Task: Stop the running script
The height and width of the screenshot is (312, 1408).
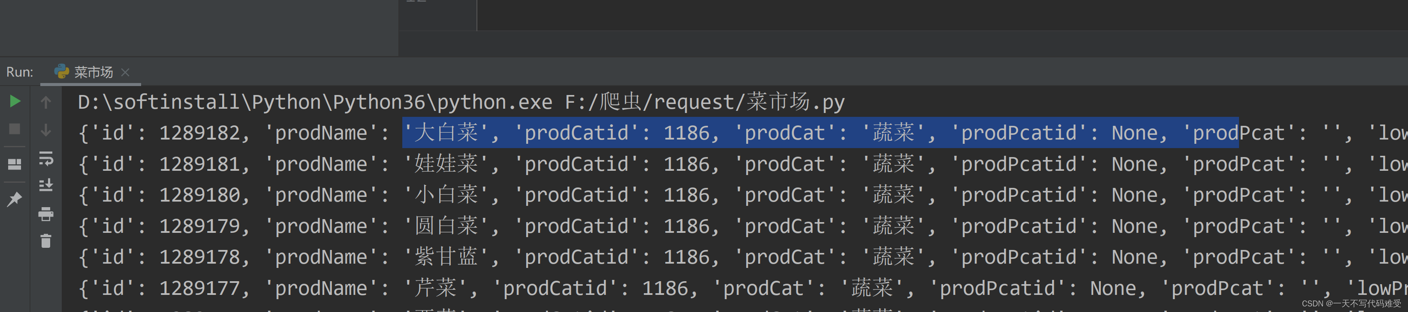Action: (x=15, y=129)
